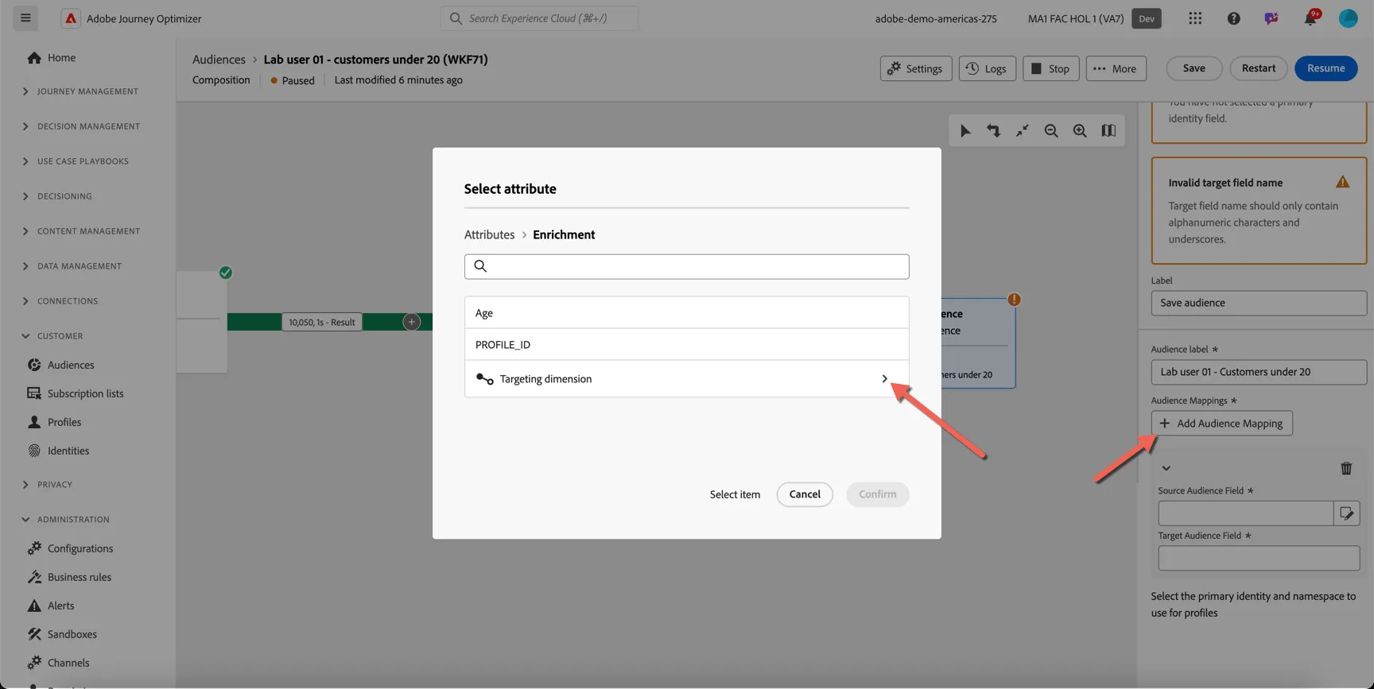
Task: Click the Attributes breadcrumb link
Action: pos(489,235)
